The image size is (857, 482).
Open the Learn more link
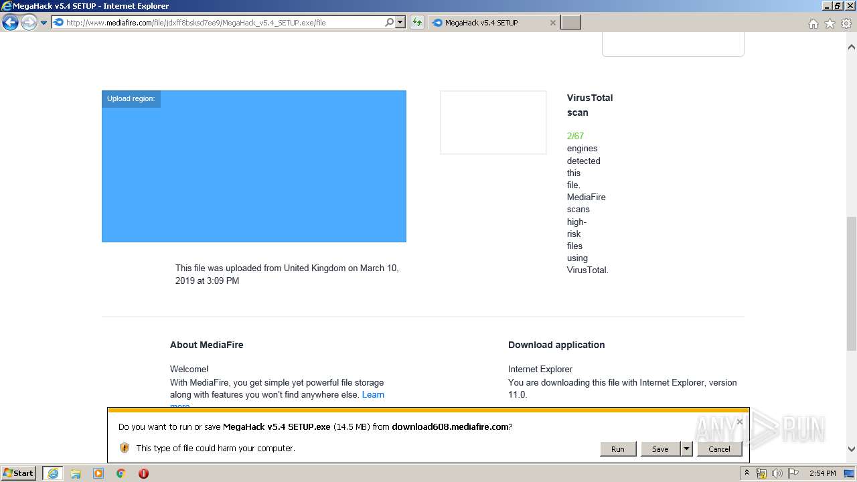pos(373,395)
